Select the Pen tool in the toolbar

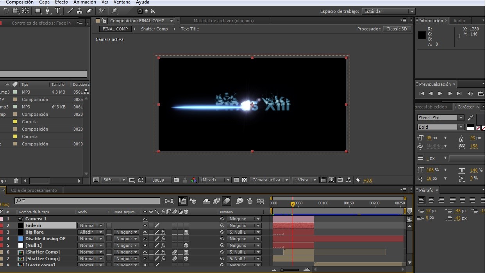48,11
